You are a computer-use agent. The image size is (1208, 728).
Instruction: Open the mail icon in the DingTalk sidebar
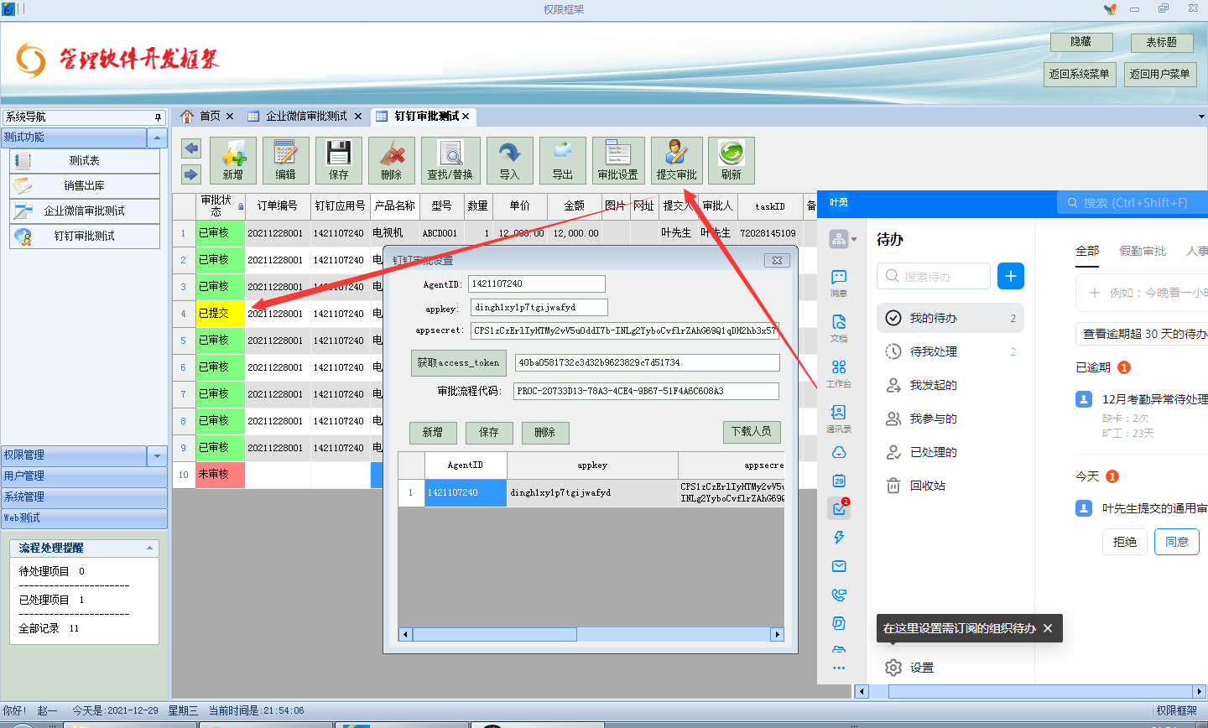click(839, 566)
